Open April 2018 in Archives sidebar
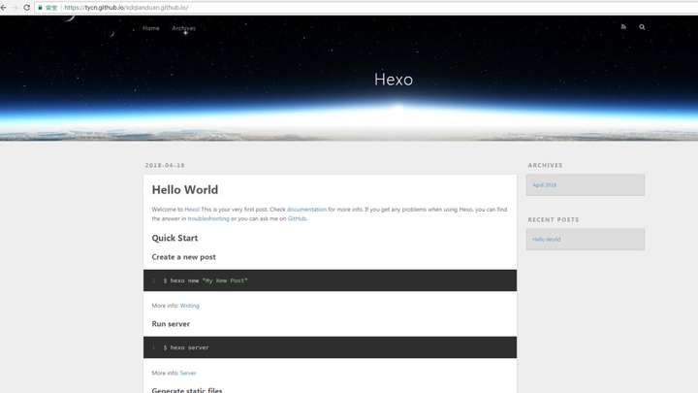 point(545,185)
